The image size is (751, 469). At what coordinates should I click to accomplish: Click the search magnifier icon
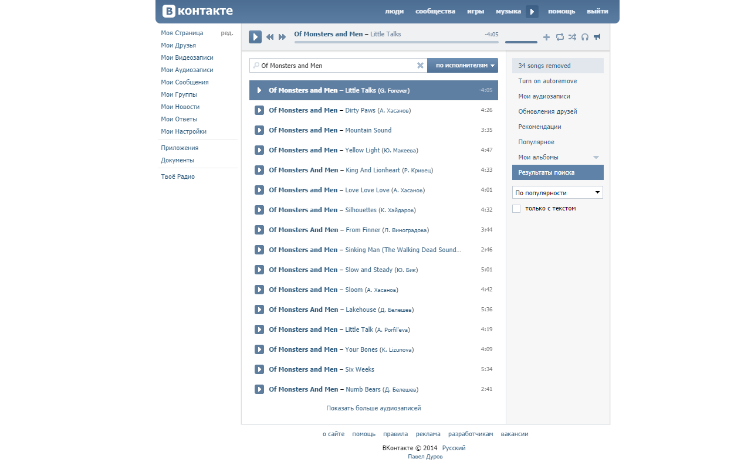(x=256, y=66)
